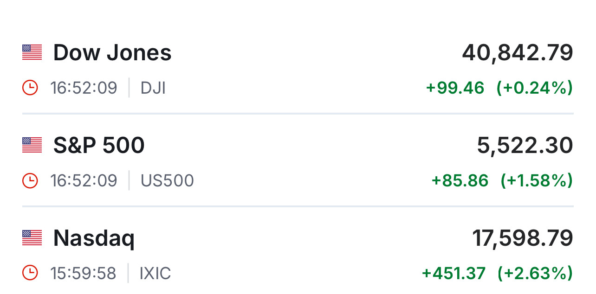Click the S&P 500 +1.58% percentage
Viewport: 596px width, 294px height.
(537, 180)
